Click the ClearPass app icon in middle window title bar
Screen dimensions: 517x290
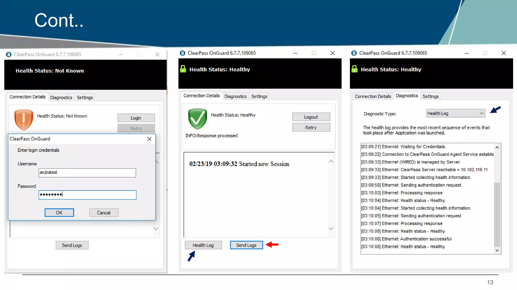click(183, 53)
